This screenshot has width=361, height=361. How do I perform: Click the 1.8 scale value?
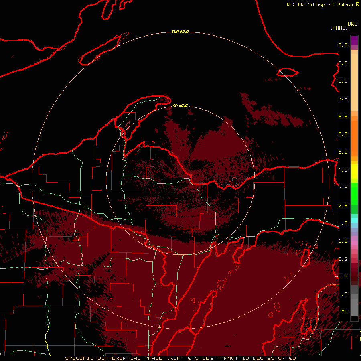coord(343,223)
